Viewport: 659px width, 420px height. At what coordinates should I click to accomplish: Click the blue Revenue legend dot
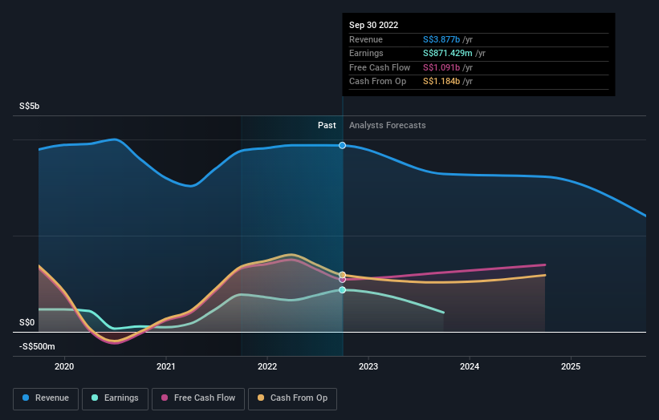point(26,398)
